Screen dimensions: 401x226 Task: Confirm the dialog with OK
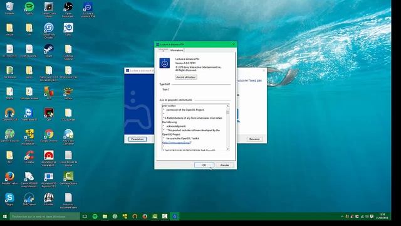(x=204, y=165)
